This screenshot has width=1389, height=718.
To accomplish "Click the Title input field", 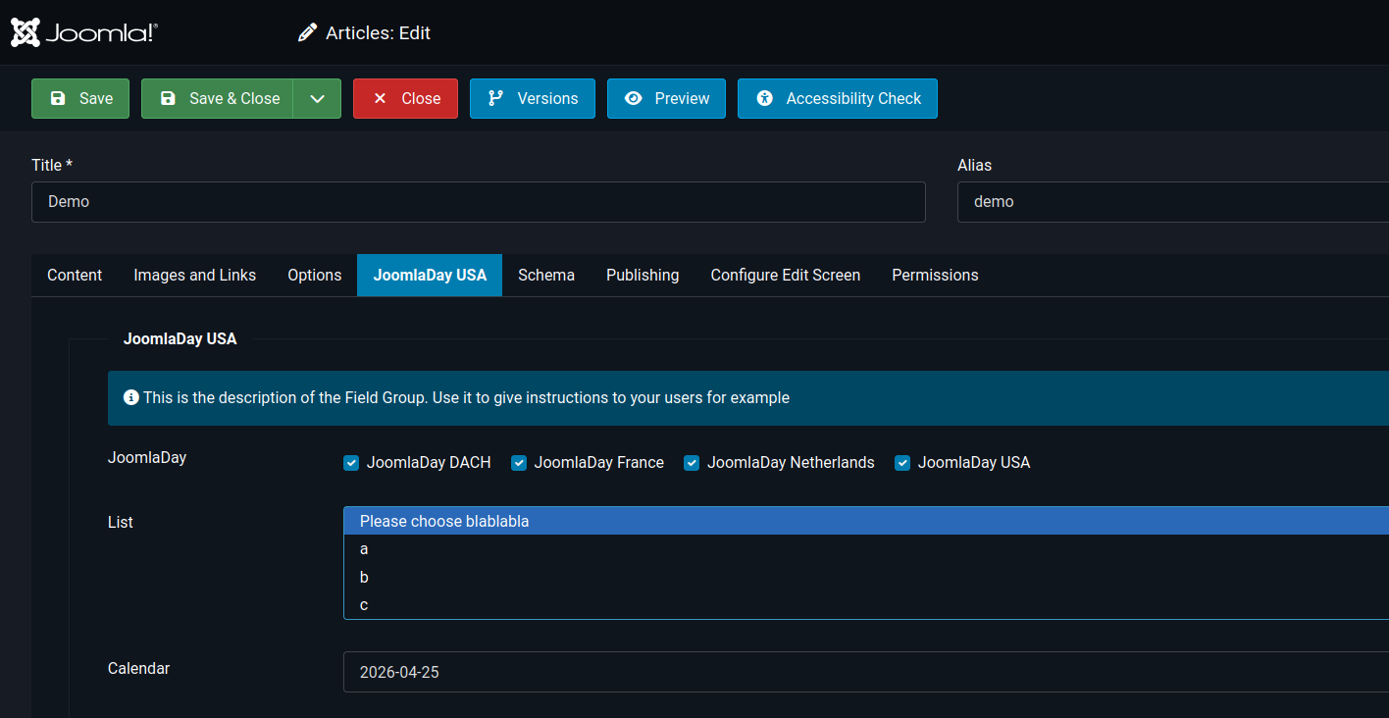I will tap(479, 202).
